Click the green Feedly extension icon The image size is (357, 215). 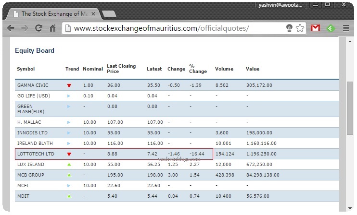pyautogui.click(x=330, y=28)
